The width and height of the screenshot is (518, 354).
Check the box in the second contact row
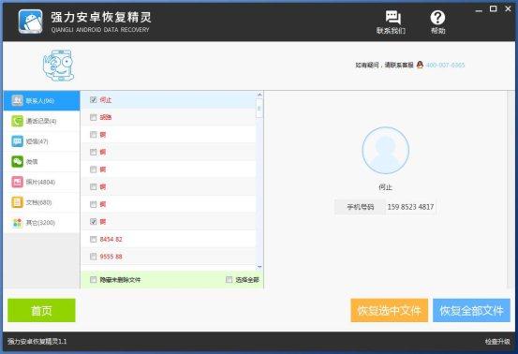(x=93, y=117)
